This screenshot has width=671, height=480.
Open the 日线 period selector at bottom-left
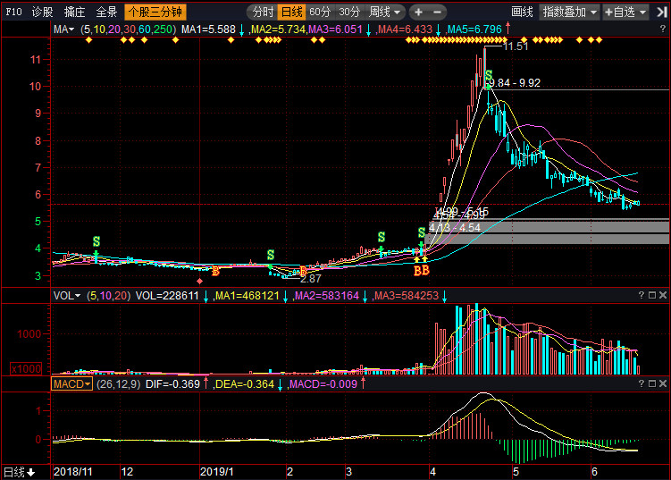19,472
